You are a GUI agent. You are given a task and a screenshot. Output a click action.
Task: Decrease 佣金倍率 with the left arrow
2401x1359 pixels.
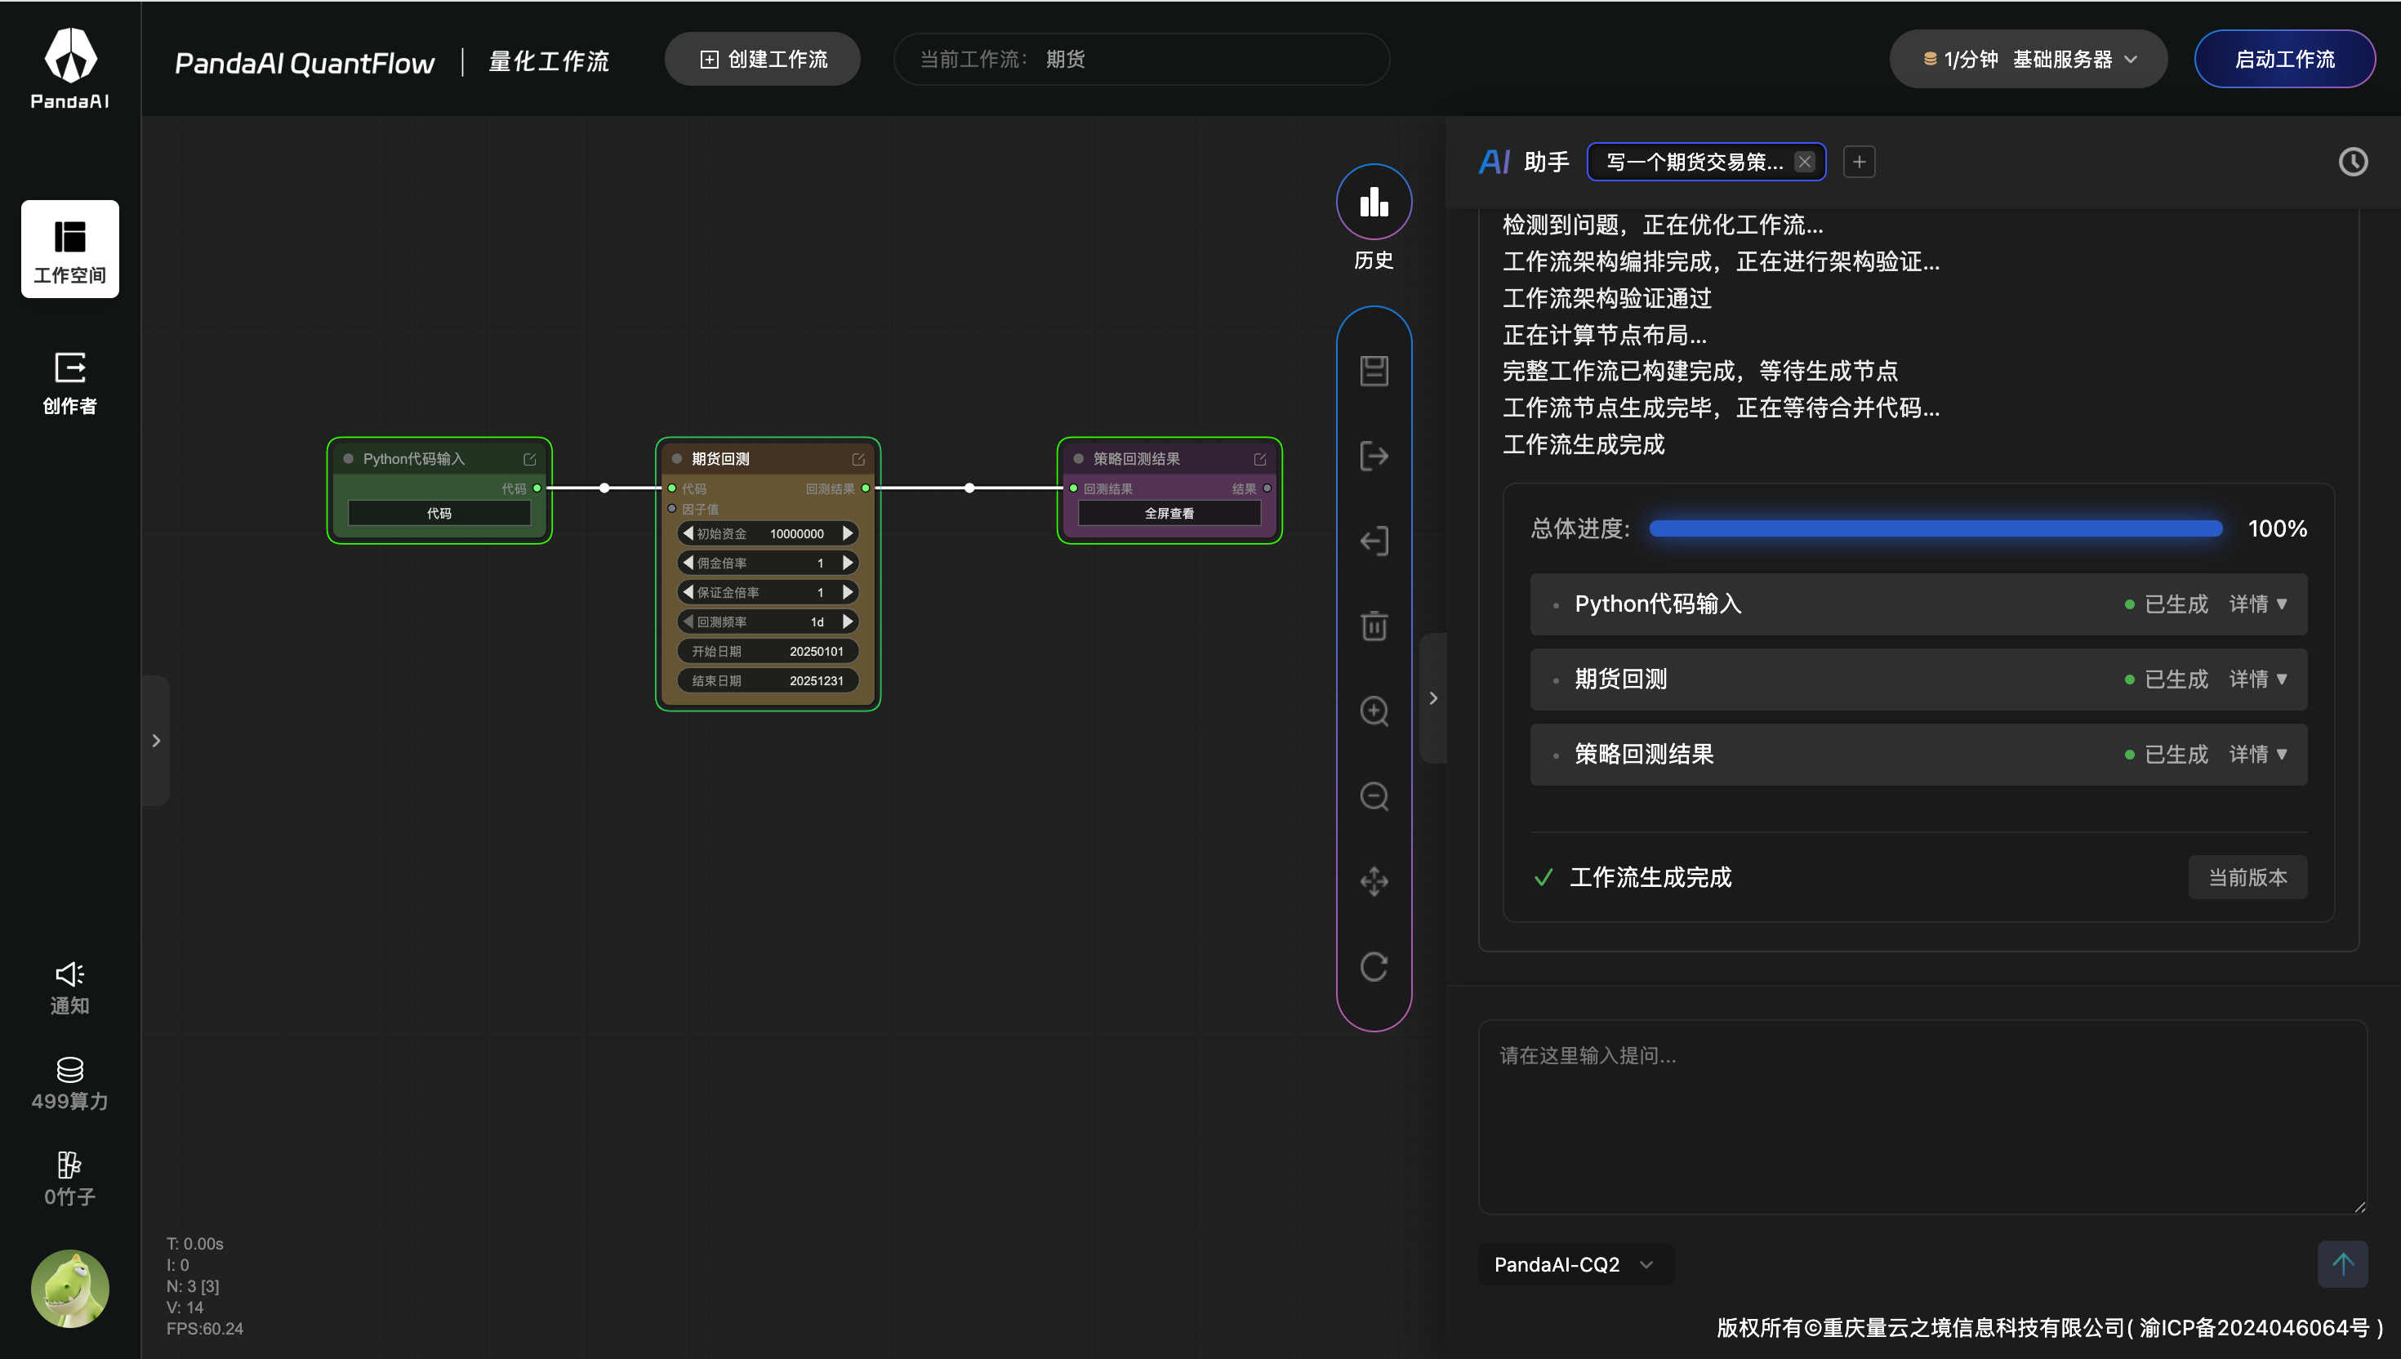688,563
